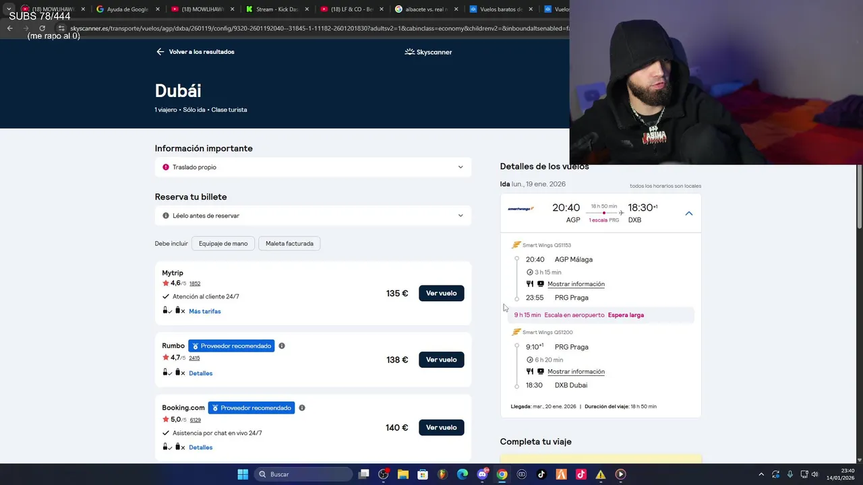Click Smart Wings QS1200 flight number
Image resolution: width=863 pixels, height=485 pixels.
(x=547, y=332)
